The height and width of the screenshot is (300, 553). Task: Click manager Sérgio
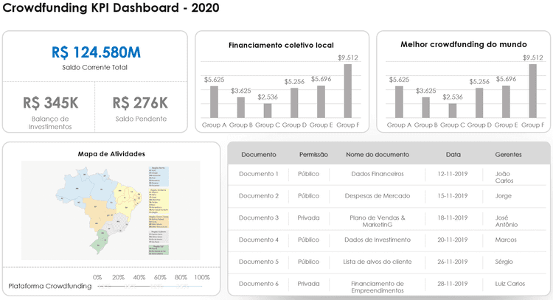pyautogui.click(x=504, y=262)
